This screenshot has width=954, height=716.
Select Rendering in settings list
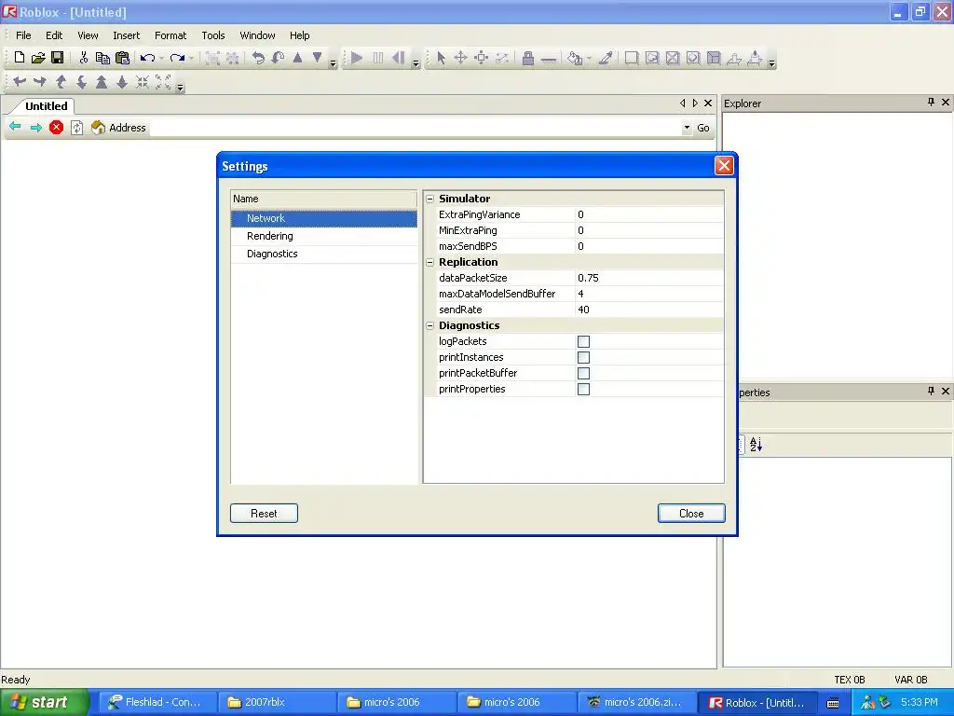[323, 236]
